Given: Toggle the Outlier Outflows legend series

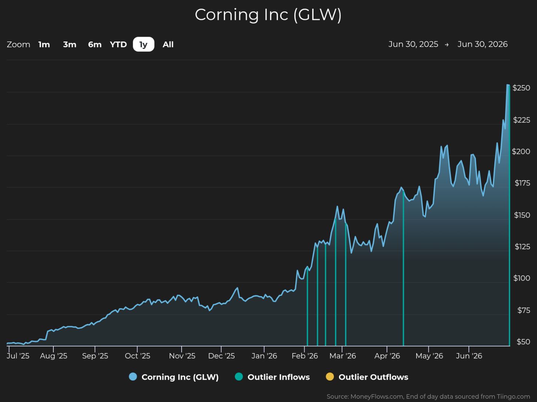Looking at the screenshot, I should (x=367, y=377).
